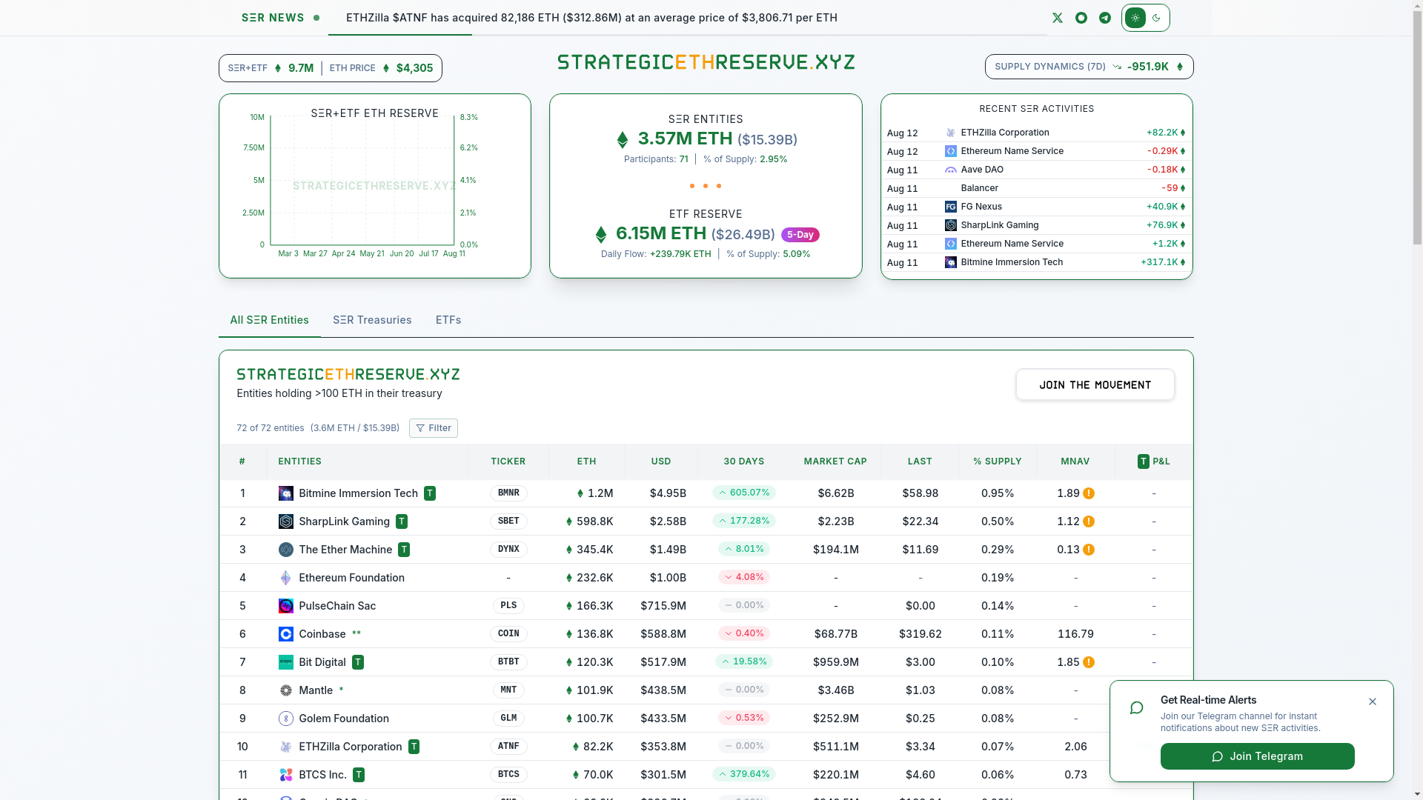The width and height of the screenshot is (1423, 800).
Task: Click the BTCS Inc. logo icon
Action: pos(285,775)
